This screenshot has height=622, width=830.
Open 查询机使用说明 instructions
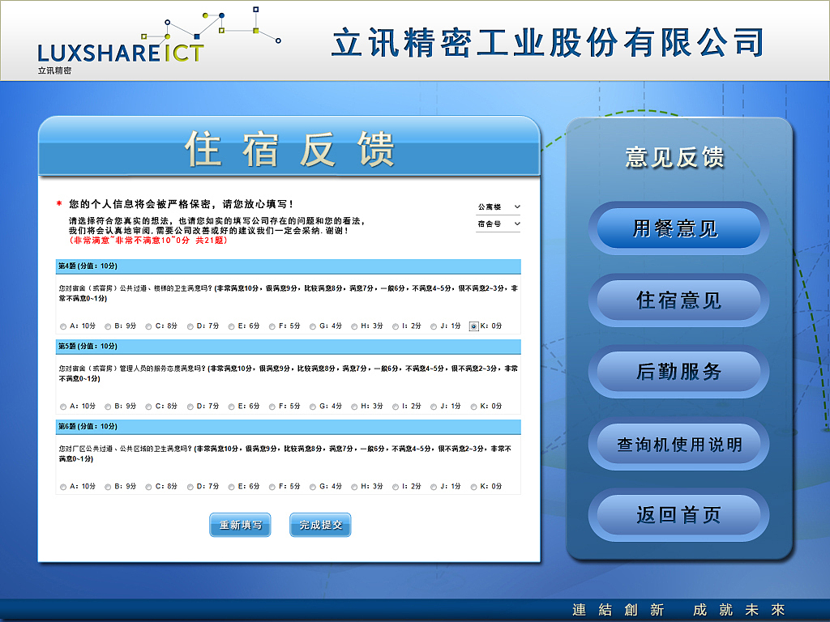point(678,444)
